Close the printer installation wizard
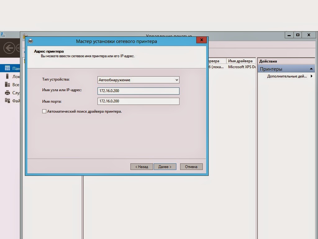Viewport: 318px width, 239px height. [x=202, y=40]
